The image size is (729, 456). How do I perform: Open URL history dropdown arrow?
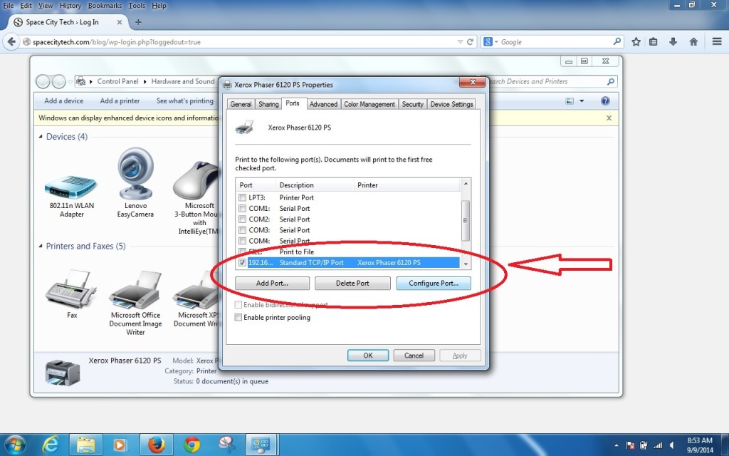coord(460,42)
